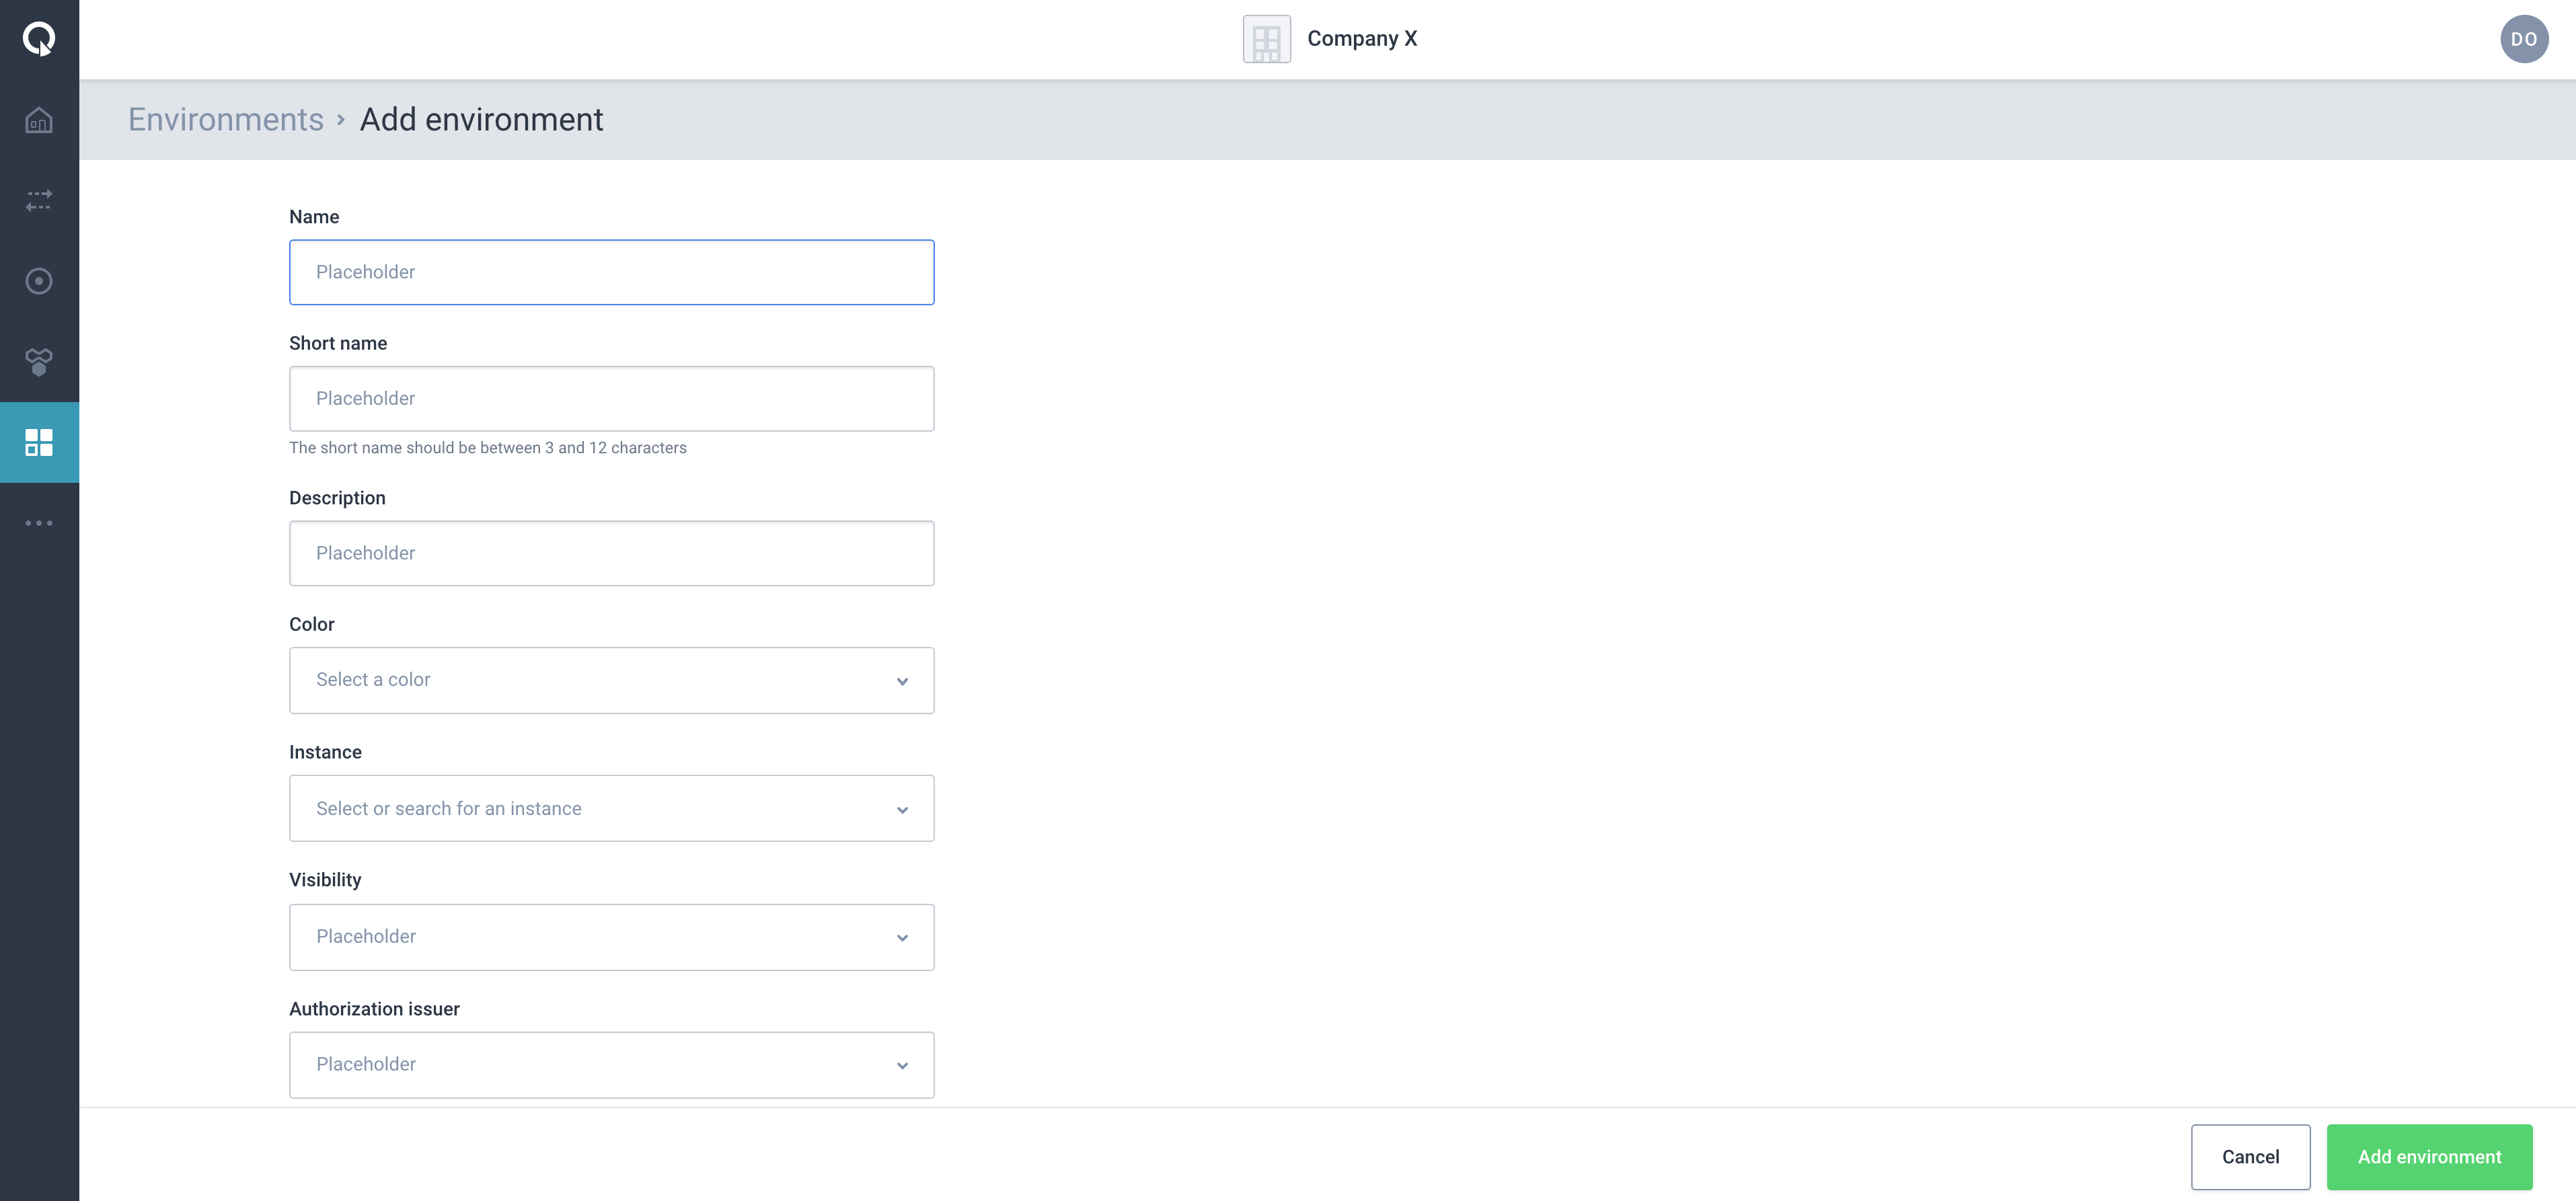Click the Instance field label
The height and width of the screenshot is (1201, 2576).
click(x=325, y=752)
